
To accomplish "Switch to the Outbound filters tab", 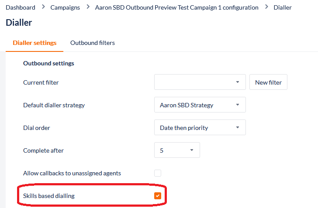I will pos(93,43).
